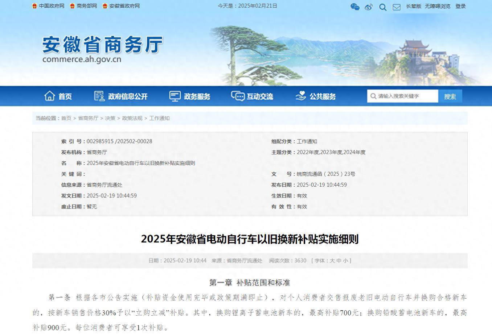
Task: Open the WeChat icon in top bar
Action: (x=355, y=7)
